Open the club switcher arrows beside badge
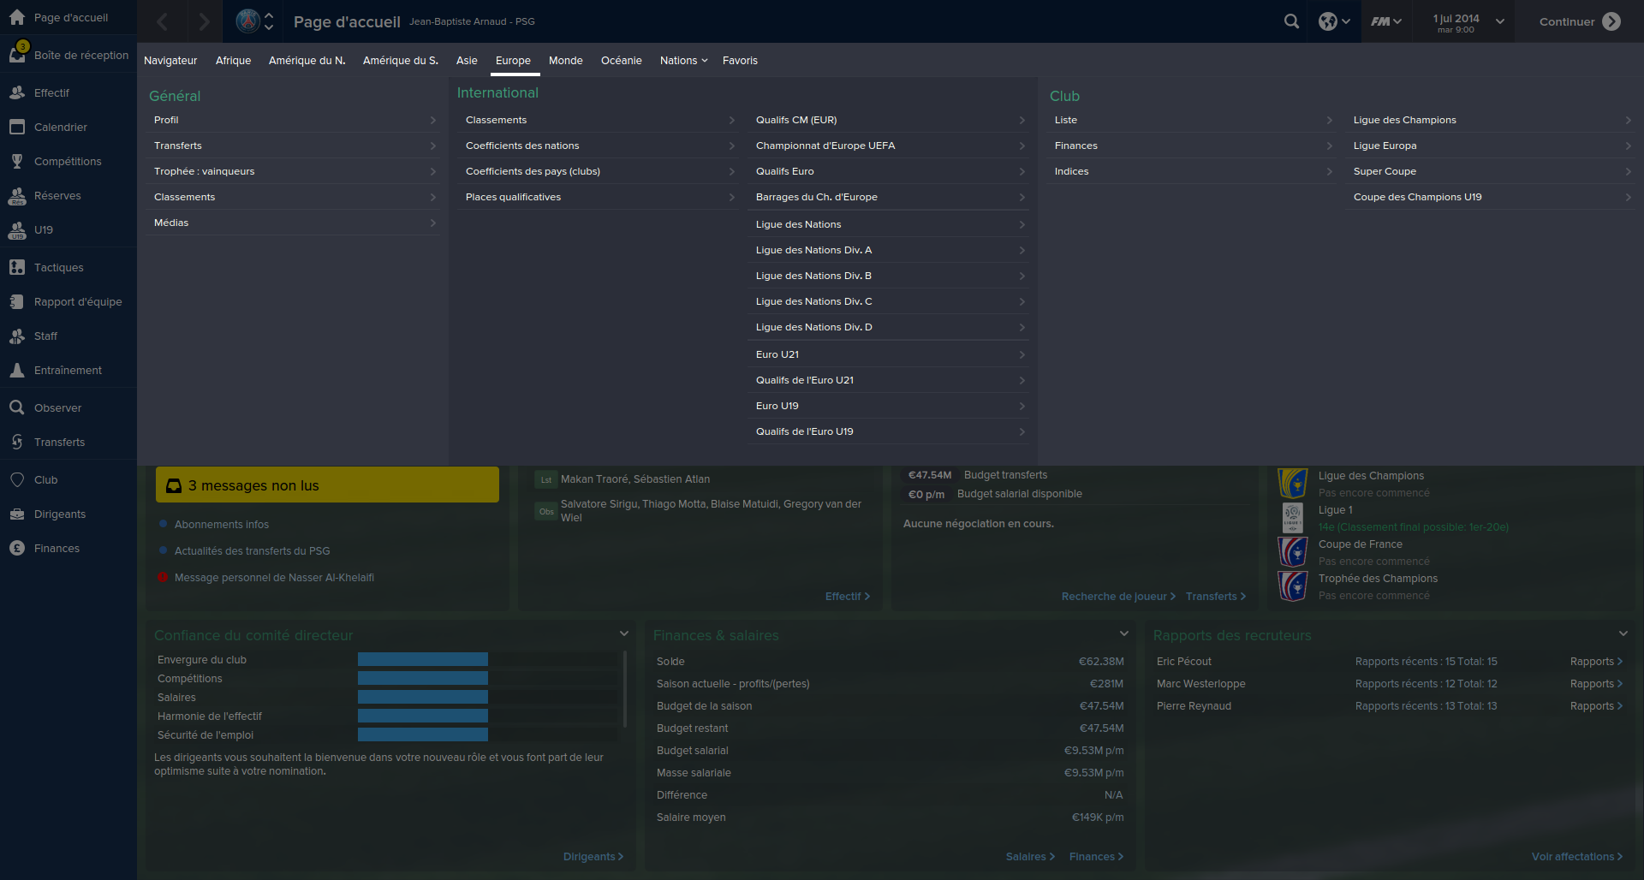1644x880 pixels. (x=269, y=21)
